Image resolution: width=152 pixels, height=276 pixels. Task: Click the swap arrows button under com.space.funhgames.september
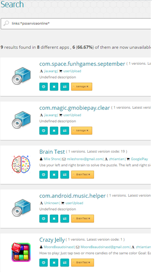[64, 87]
